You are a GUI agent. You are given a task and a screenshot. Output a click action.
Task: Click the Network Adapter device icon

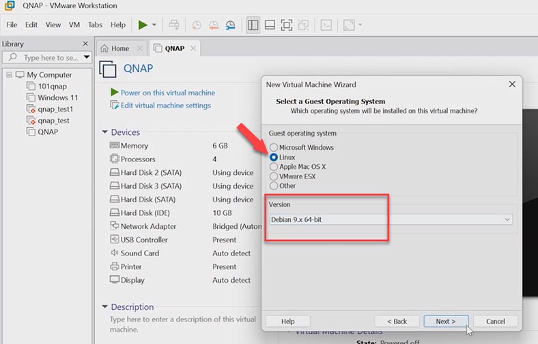coord(114,226)
